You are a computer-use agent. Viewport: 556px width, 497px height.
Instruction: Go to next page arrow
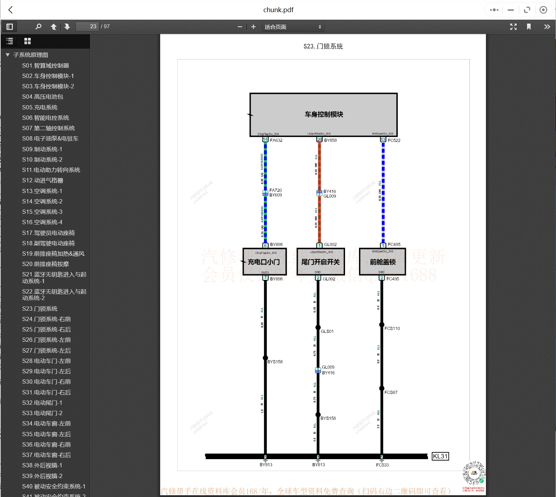67,26
